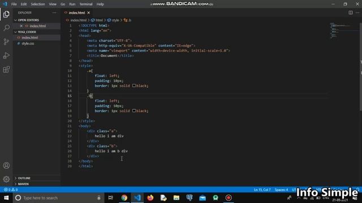Click text 'hello i am b div'

pos(111,151)
